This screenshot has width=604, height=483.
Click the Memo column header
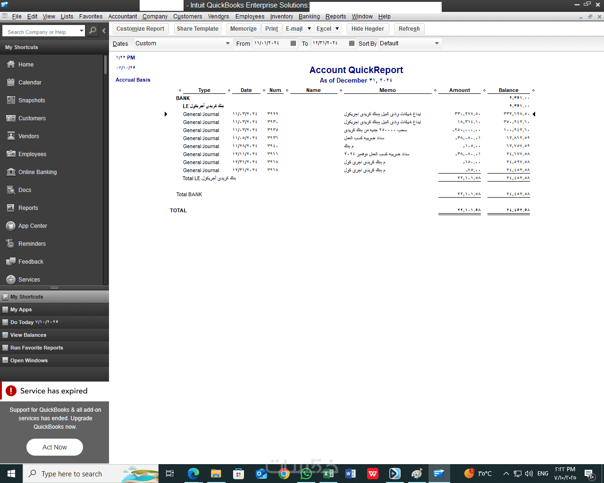click(x=387, y=90)
